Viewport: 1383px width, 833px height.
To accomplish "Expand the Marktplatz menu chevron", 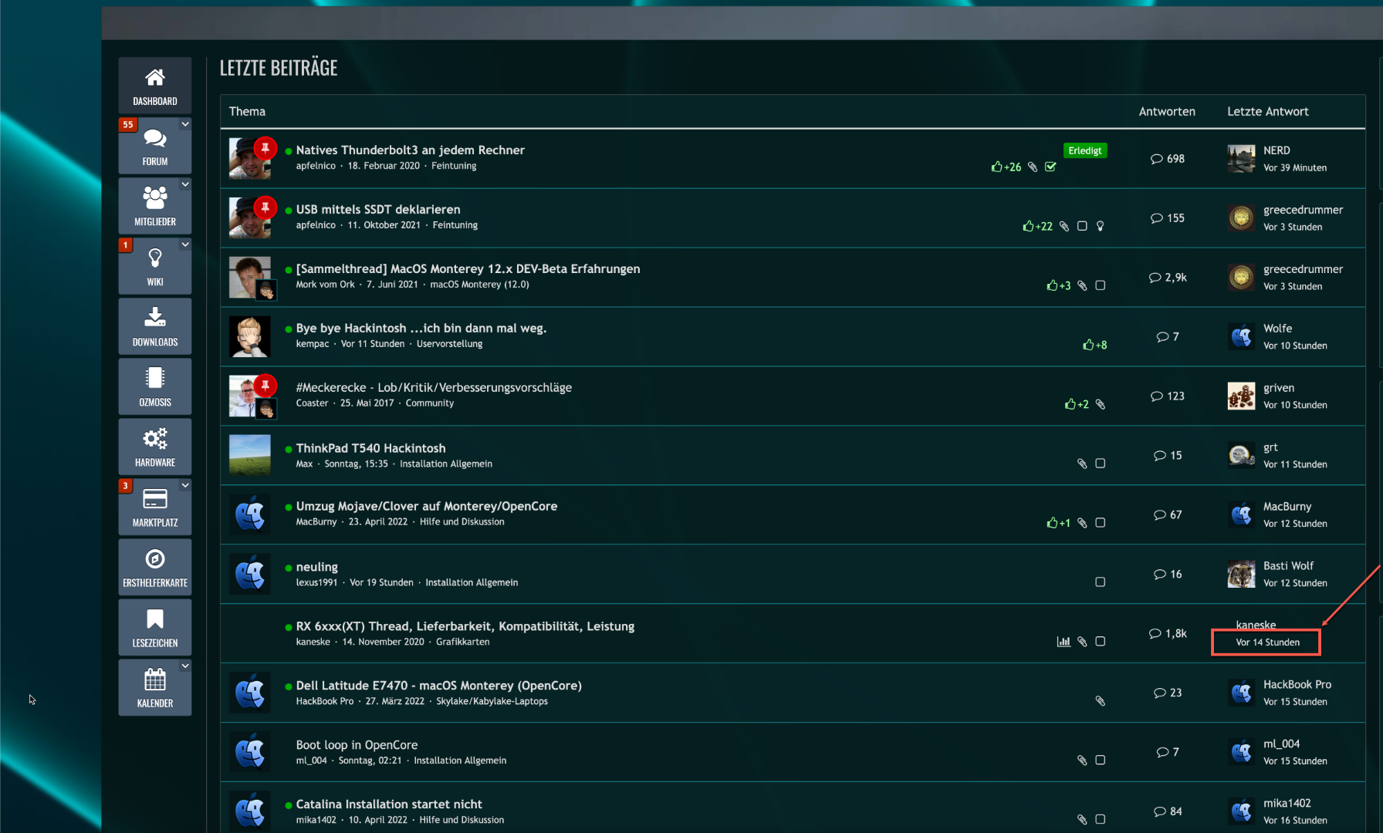I will tap(185, 485).
